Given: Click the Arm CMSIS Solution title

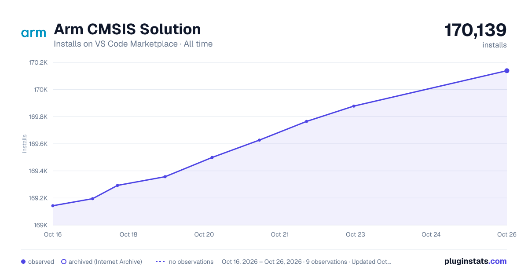Looking at the screenshot, I should tap(127, 29).
